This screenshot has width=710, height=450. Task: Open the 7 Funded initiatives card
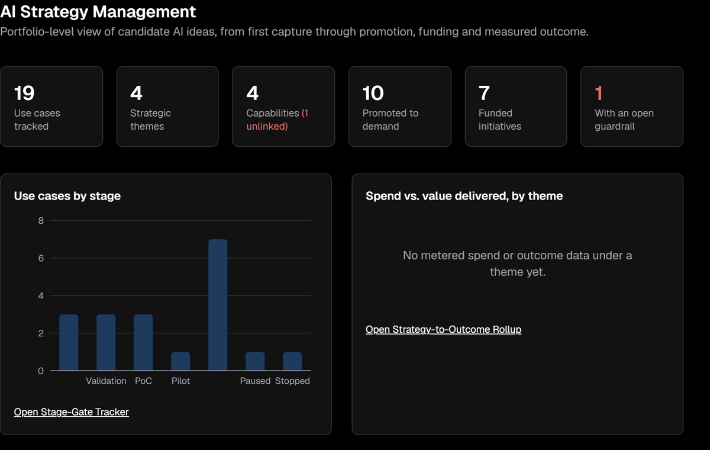pyautogui.click(x=516, y=107)
